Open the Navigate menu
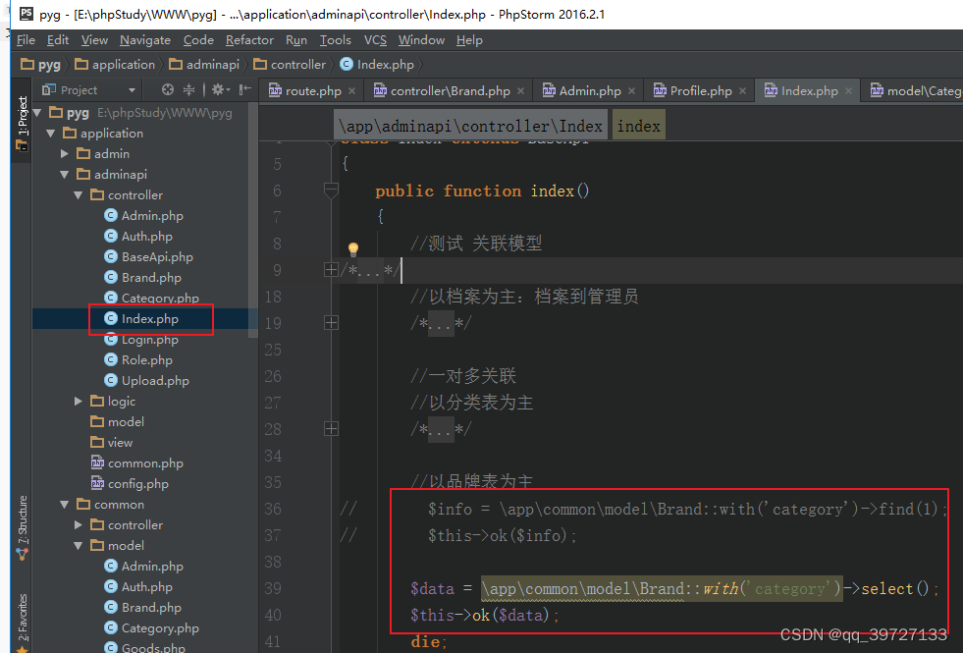The width and height of the screenshot is (963, 653). (145, 40)
